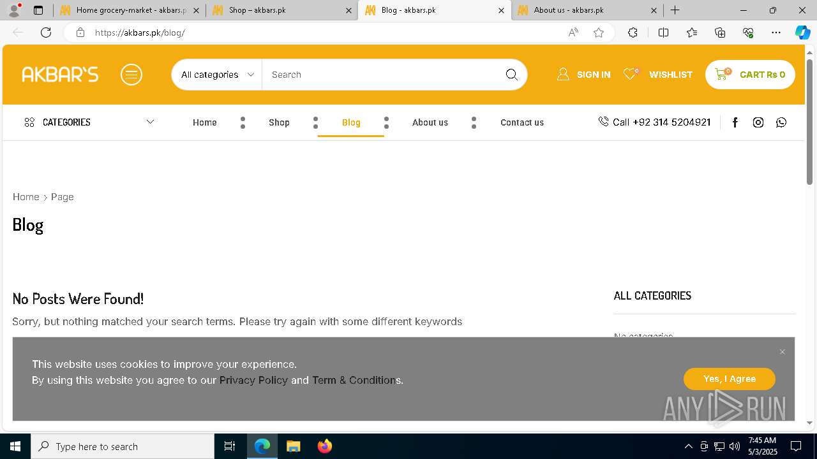Open the WhatsApp social icon
The width and height of the screenshot is (817, 459).
click(781, 122)
